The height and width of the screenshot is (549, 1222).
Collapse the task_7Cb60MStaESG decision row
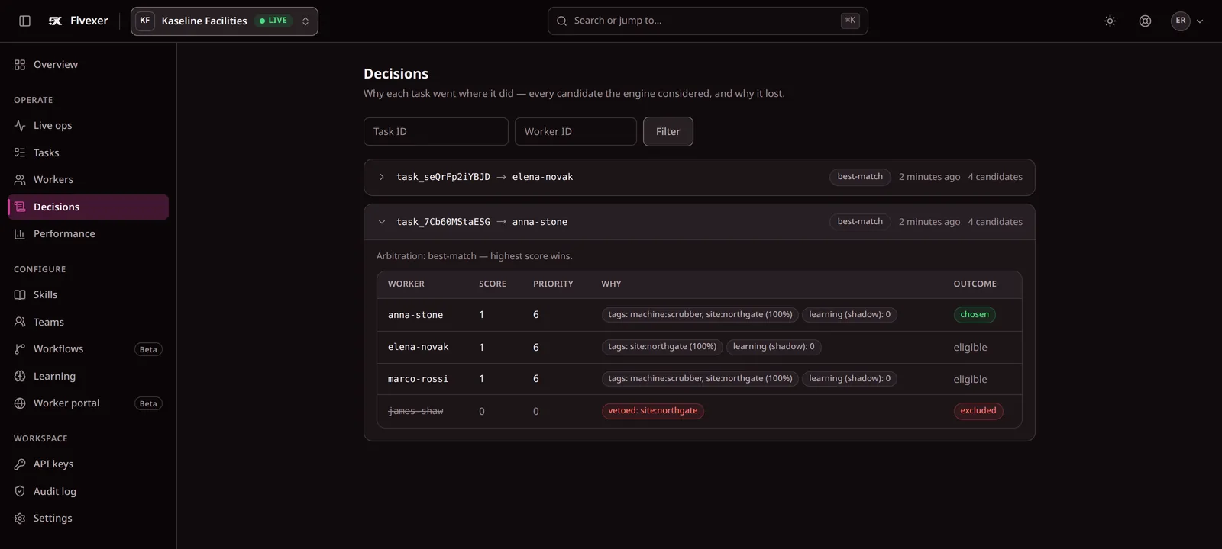(x=699, y=222)
